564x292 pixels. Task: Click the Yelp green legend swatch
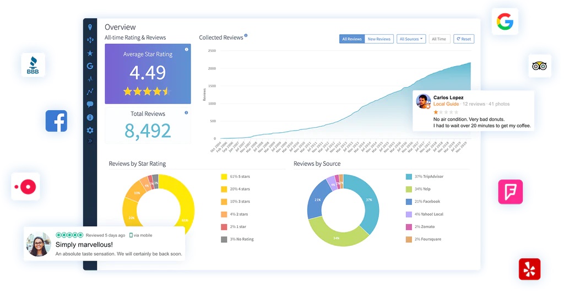[x=409, y=189]
